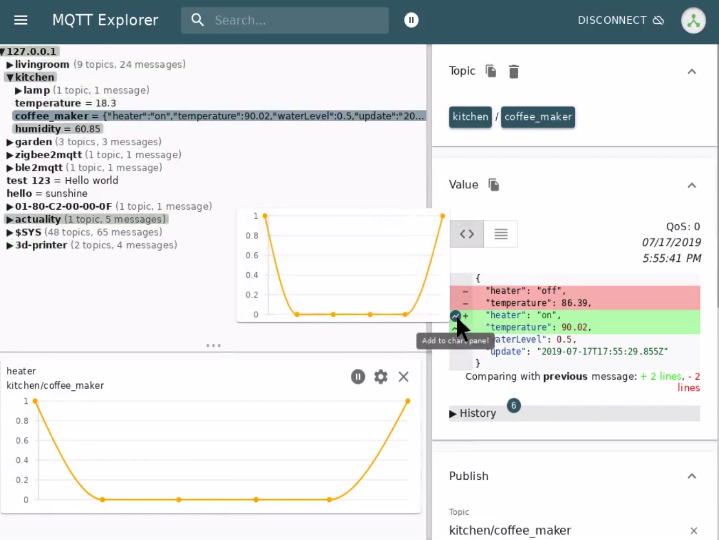
Task: Expand the actuality topic
Action: [10, 219]
